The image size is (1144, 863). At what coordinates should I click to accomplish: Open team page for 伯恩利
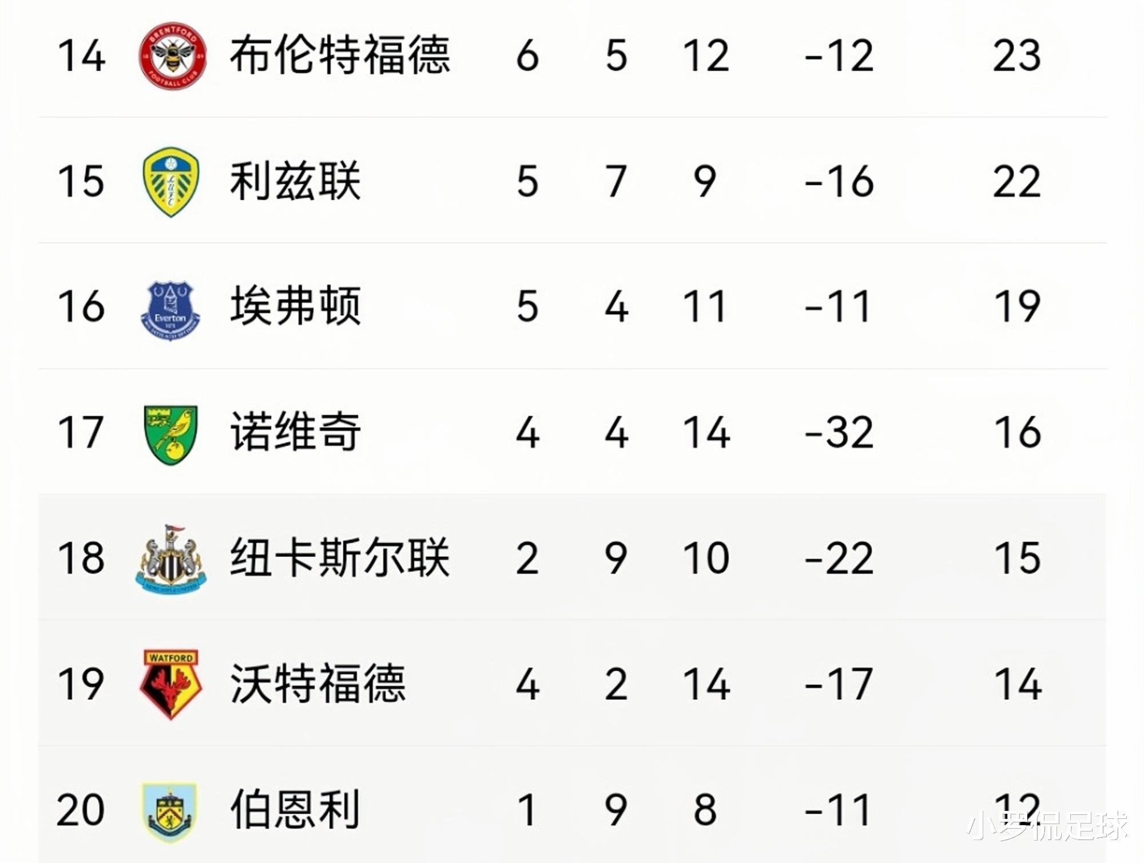coord(295,809)
